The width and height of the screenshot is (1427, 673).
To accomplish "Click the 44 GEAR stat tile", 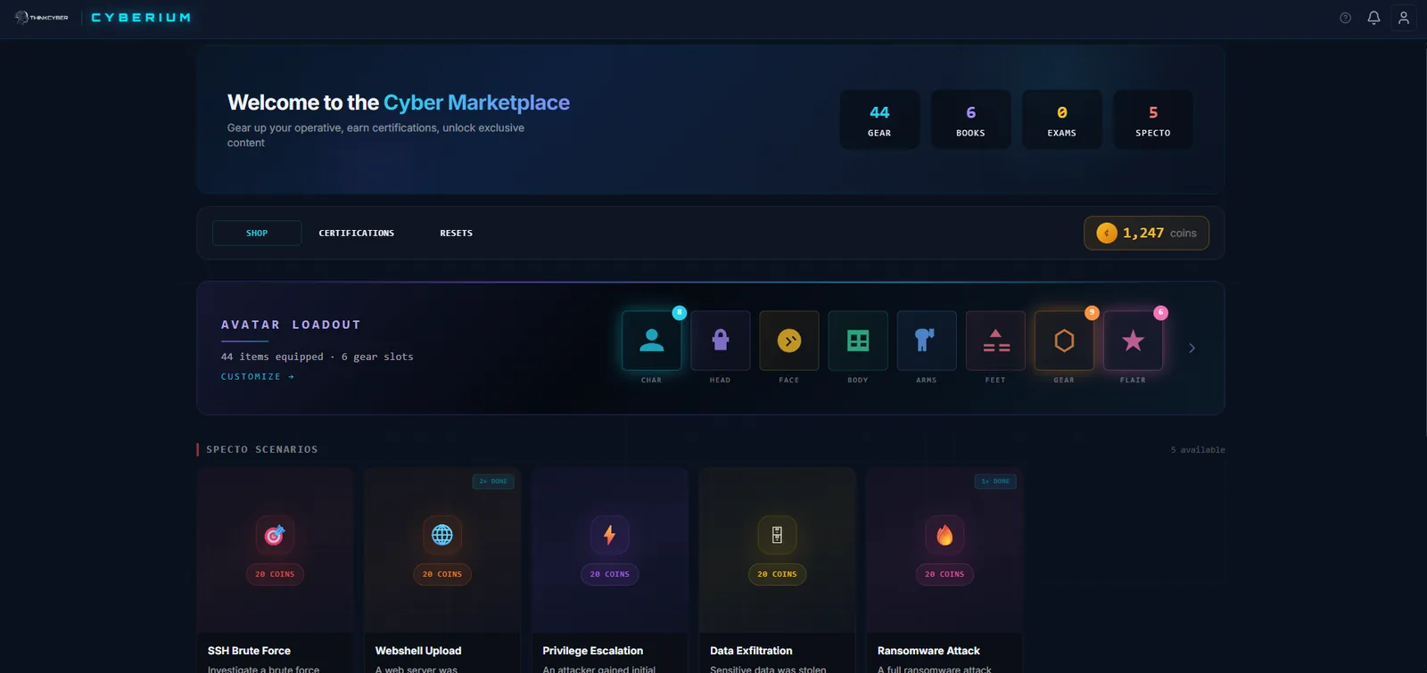I will pyautogui.click(x=879, y=119).
